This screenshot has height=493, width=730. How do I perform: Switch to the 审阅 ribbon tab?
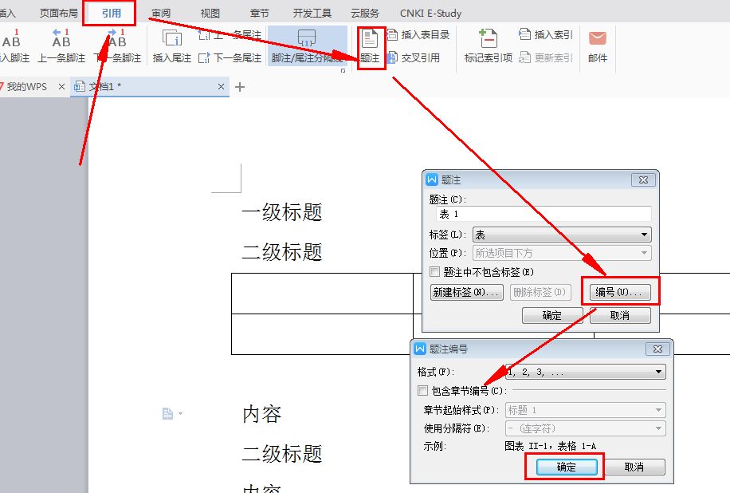pyautogui.click(x=162, y=12)
